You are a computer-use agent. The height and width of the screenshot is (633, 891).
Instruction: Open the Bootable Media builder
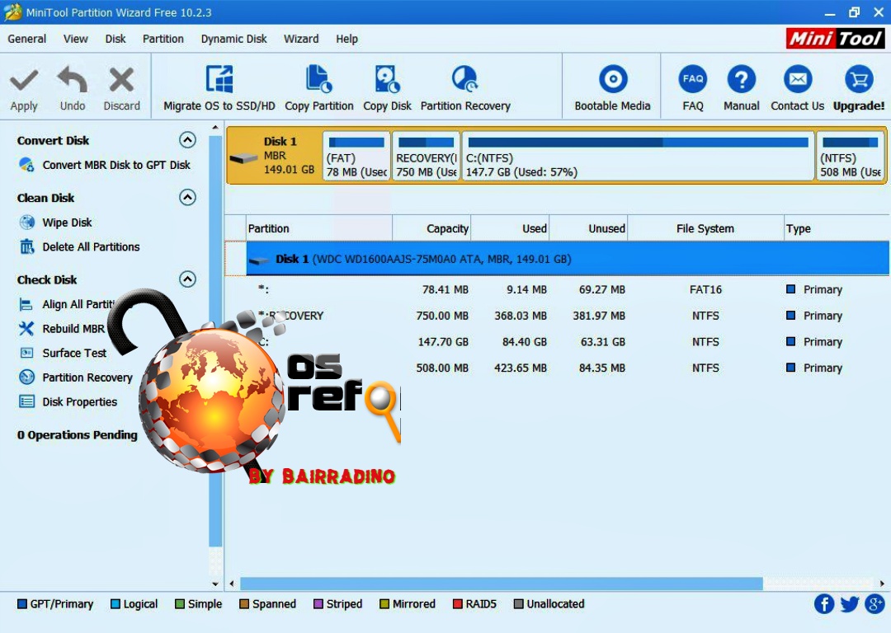[612, 88]
